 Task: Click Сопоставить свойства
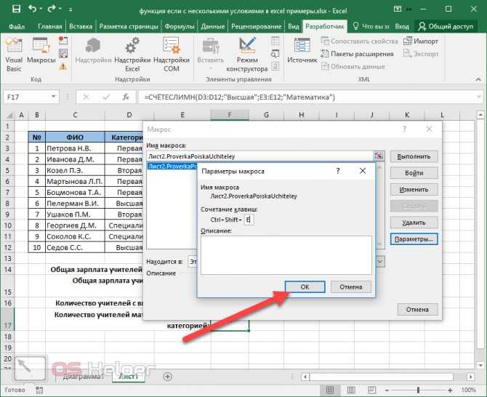359,41
